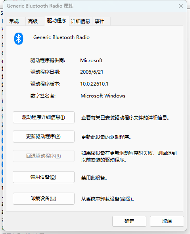The image size is (190, 234).
Task: Click the 数字签名者 label
Action: [43, 96]
